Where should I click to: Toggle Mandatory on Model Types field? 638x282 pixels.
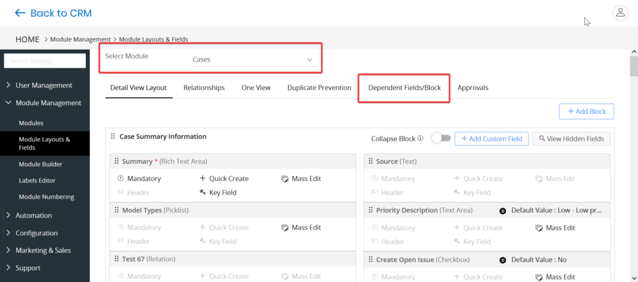click(x=139, y=228)
